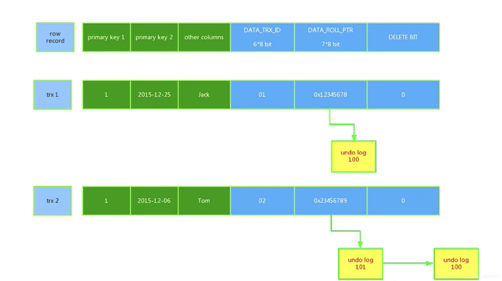
Task: Click the DATA_ROLL_PTR field header
Action: click(x=330, y=37)
